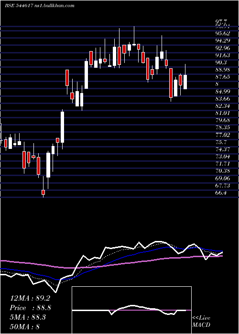Select the 73.04 price level label
The image size is (239, 334).
[x=223, y=157]
